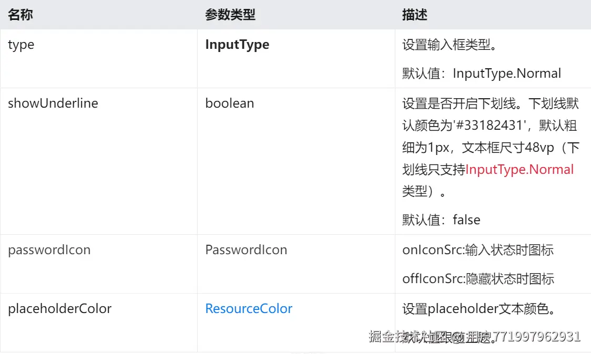Click the offIconSrc description line
The width and height of the screenshot is (591, 354).
[x=477, y=278]
